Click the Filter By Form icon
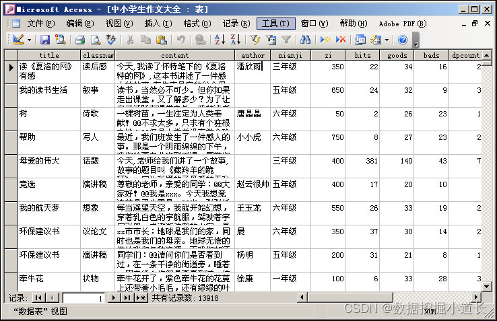This screenshot has width=497, height=321. (271, 40)
